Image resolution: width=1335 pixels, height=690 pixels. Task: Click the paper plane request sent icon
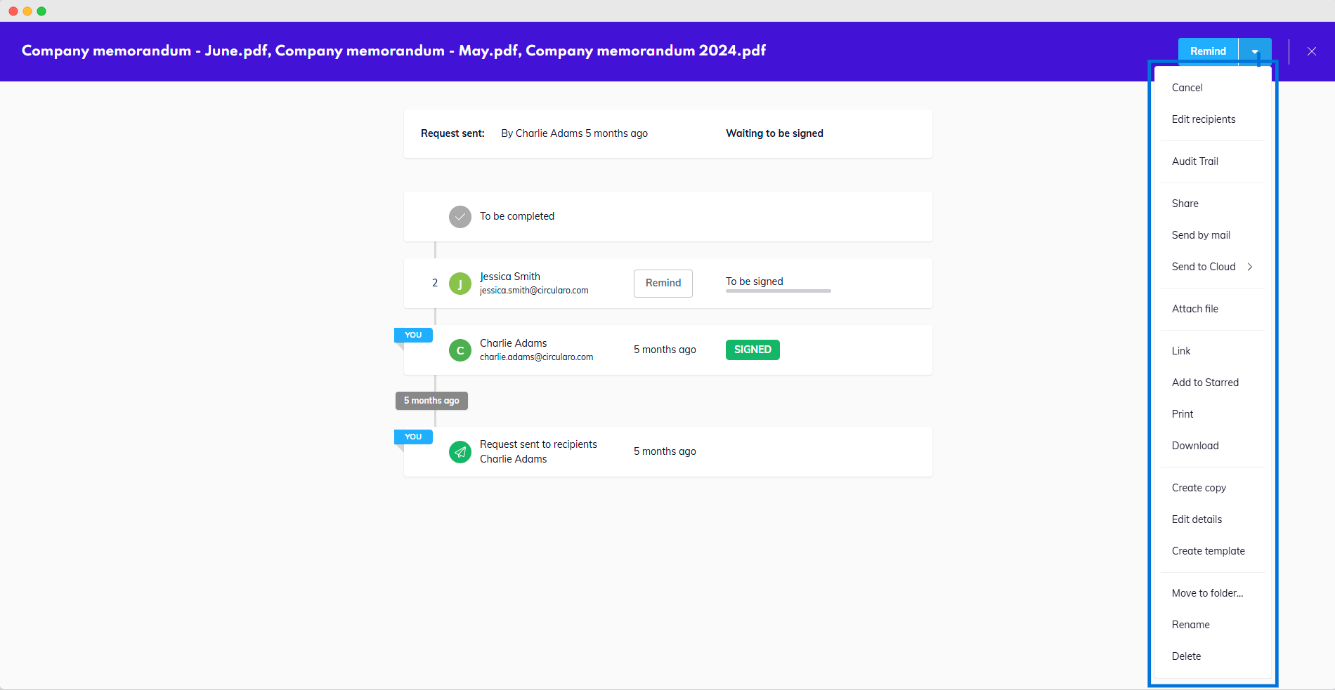tap(460, 452)
